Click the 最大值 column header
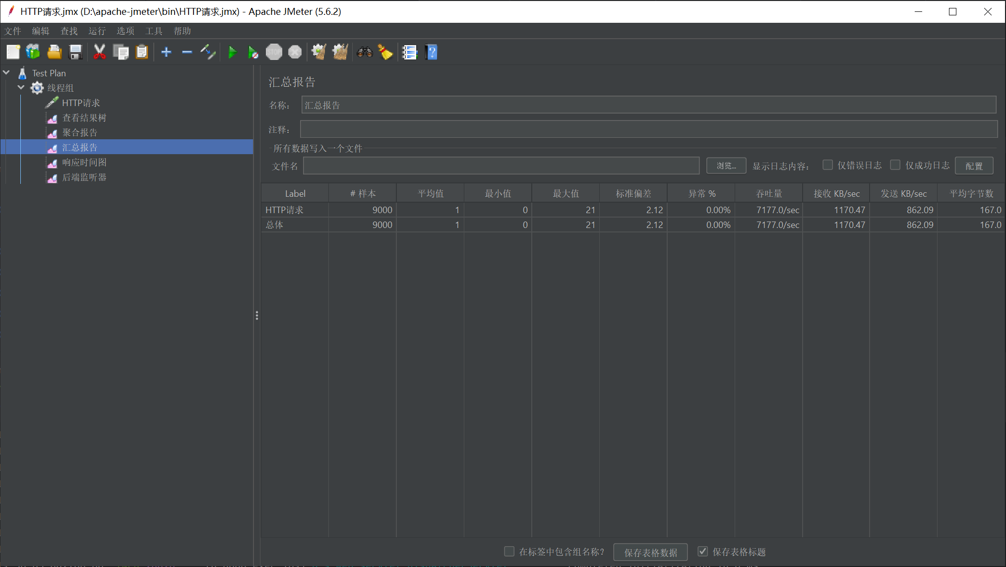The image size is (1006, 567). pos(566,193)
